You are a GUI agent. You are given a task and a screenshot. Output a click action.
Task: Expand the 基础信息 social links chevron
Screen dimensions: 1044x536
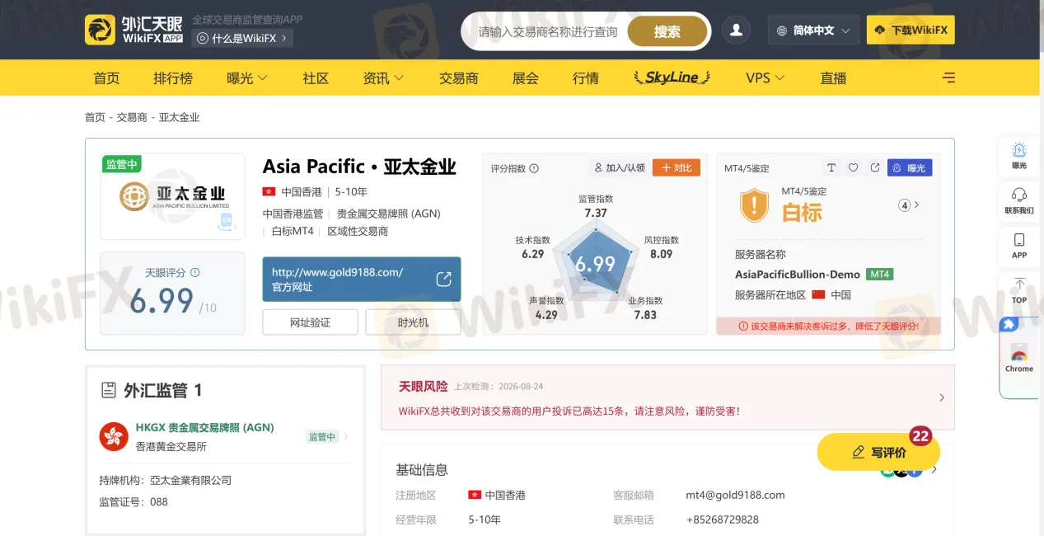click(934, 470)
